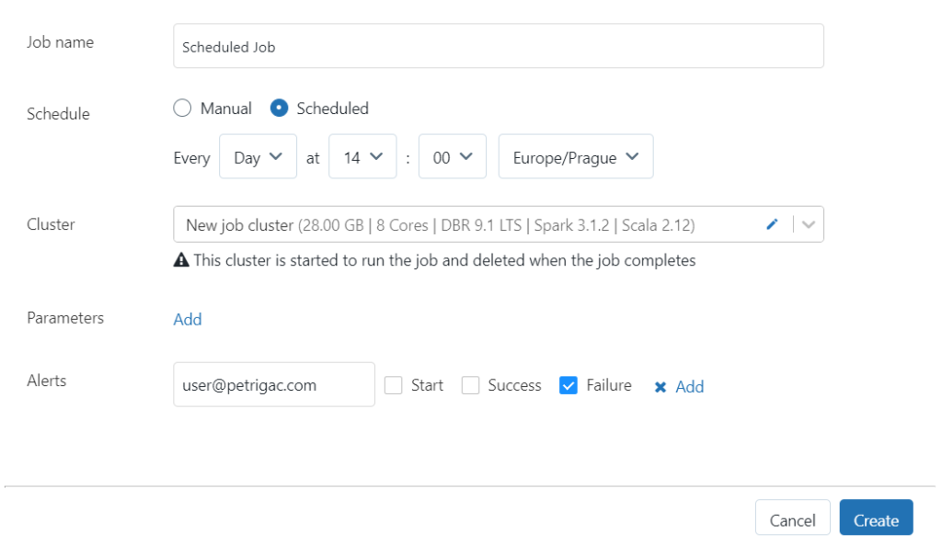Click the X icon next to alert Add
Image resolution: width=942 pixels, height=546 pixels.
660,387
